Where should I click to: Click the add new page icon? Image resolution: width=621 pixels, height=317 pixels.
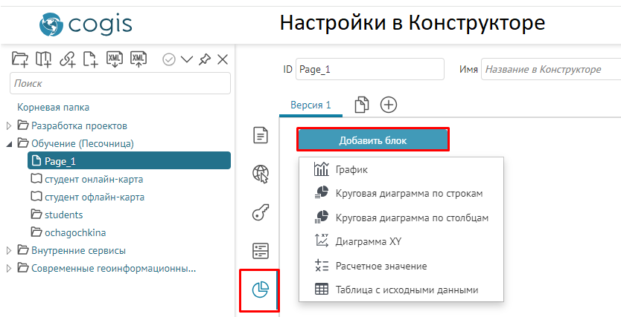click(x=91, y=59)
